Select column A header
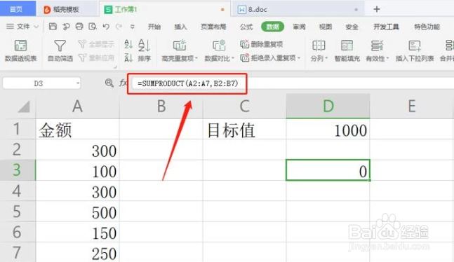The image size is (454, 262). tap(77, 106)
